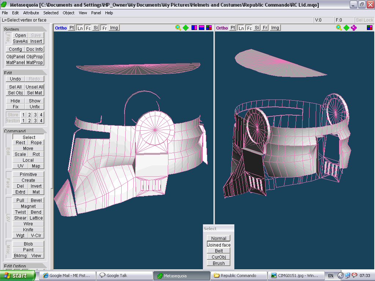
Task: Choose Normal selection mode
Action: 219,238
